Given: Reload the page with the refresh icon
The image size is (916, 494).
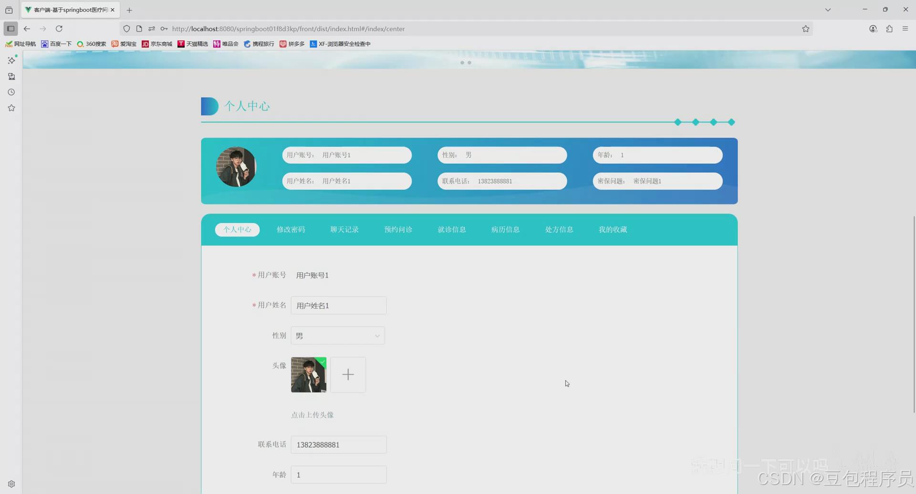Looking at the screenshot, I should click(x=59, y=29).
